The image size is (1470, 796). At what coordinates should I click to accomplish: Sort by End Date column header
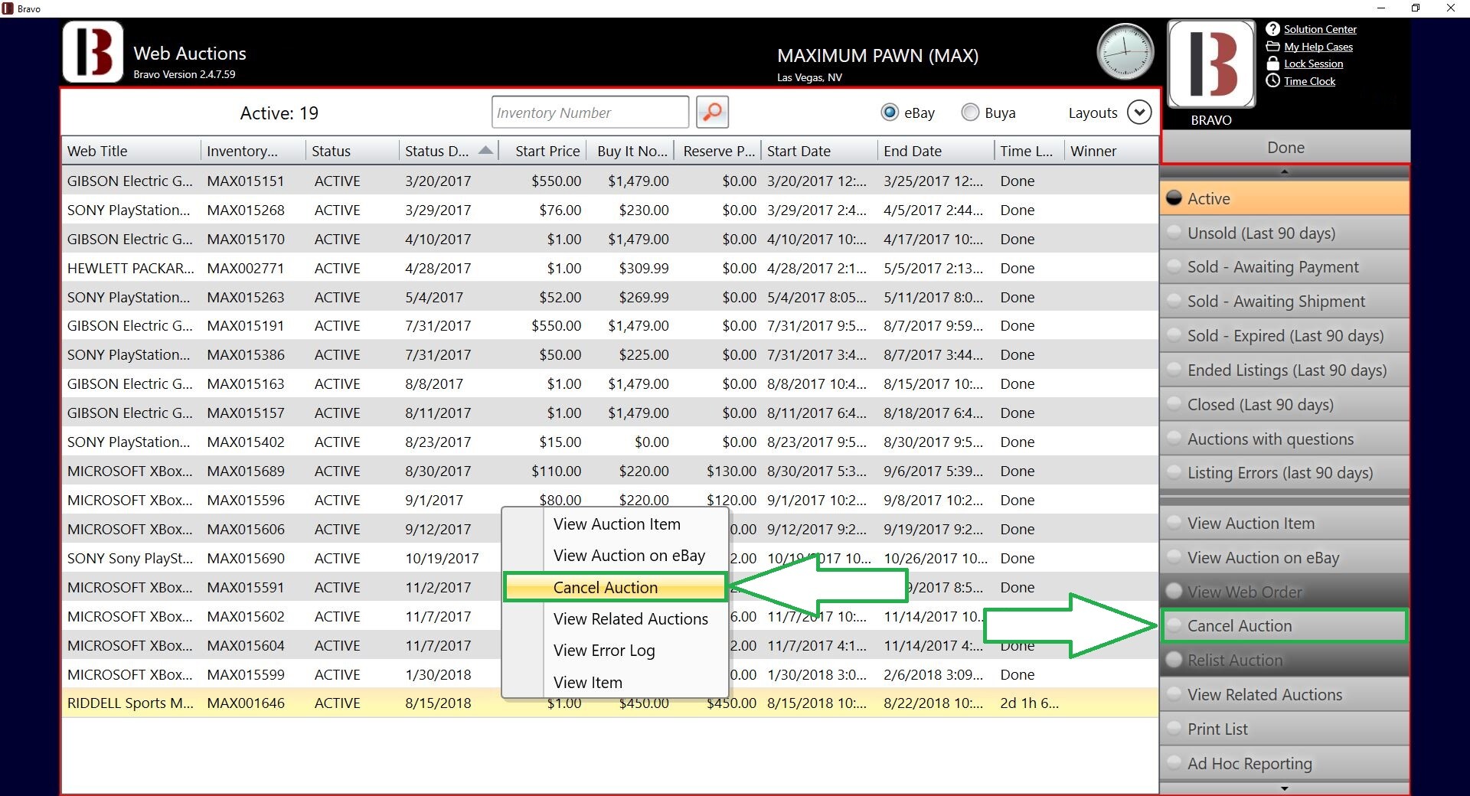pyautogui.click(x=936, y=151)
